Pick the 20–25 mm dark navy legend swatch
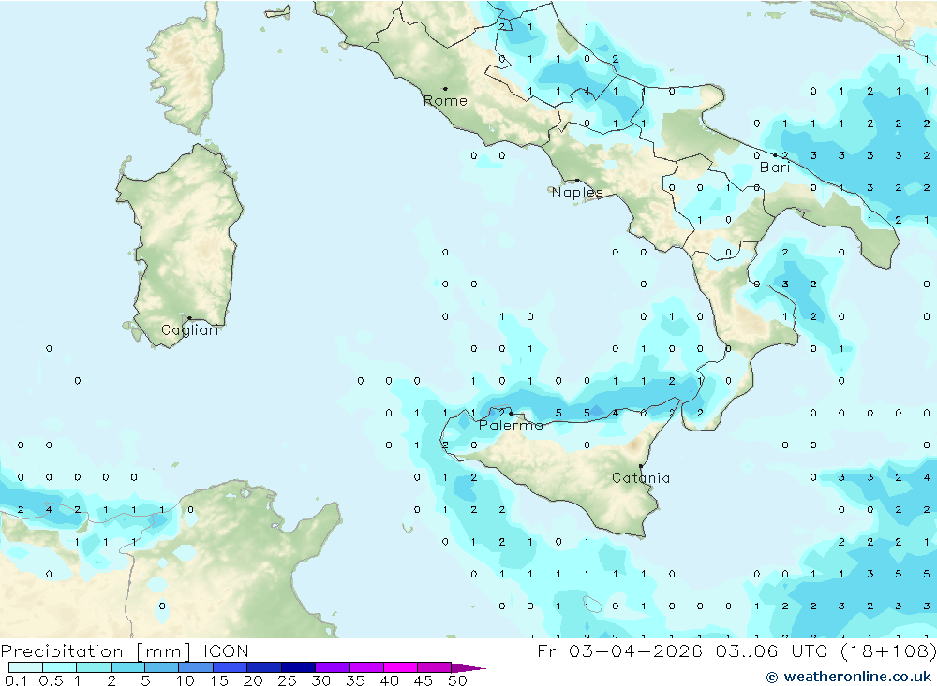937x686 pixels. click(264, 667)
